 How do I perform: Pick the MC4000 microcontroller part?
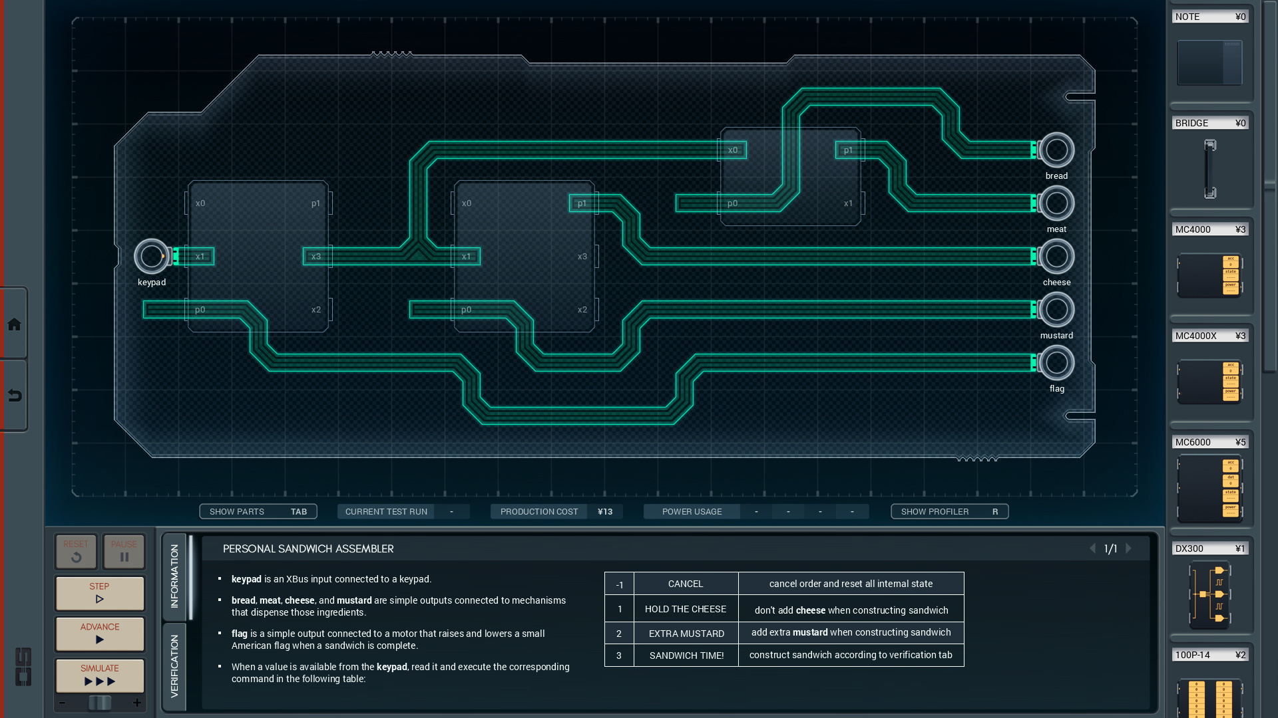(1209, 275)
